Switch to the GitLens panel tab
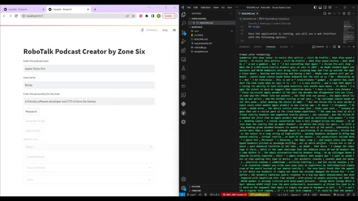 pyautogui.click(x=284, y=47)
